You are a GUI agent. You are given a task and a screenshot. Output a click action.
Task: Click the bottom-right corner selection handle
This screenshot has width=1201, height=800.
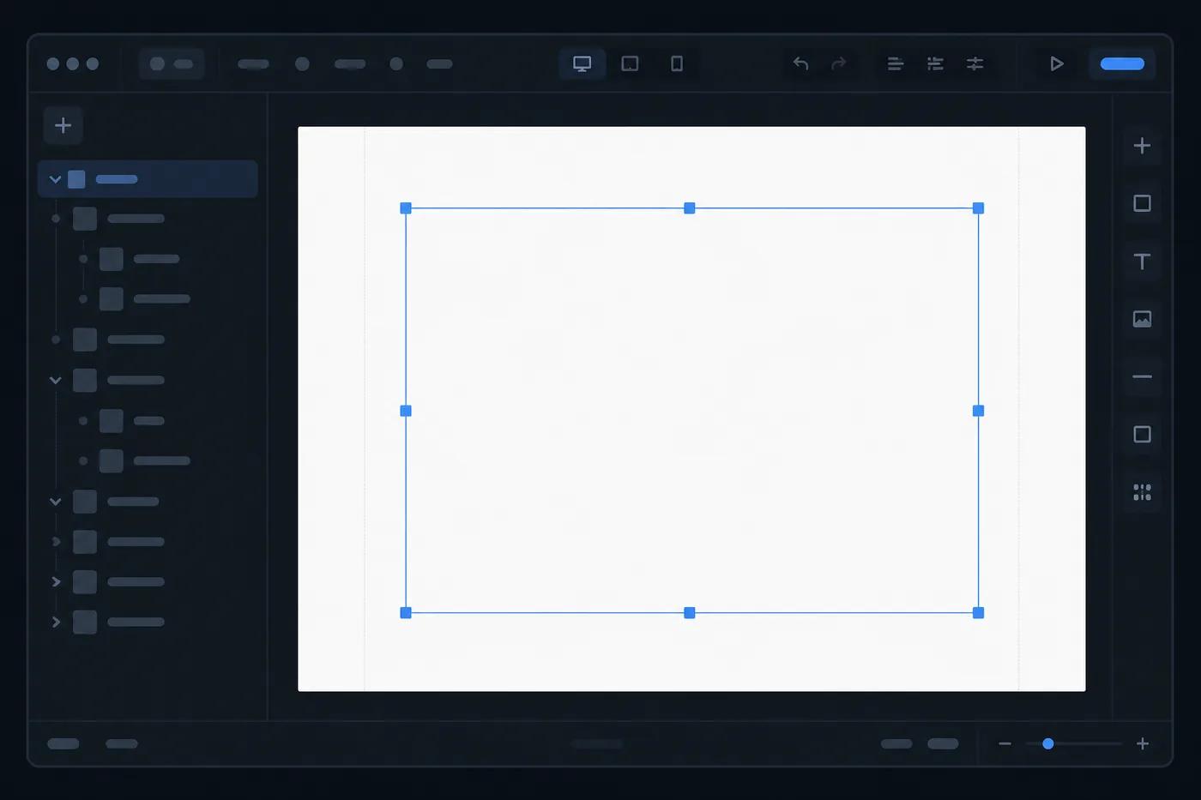[x=978, y=613]
